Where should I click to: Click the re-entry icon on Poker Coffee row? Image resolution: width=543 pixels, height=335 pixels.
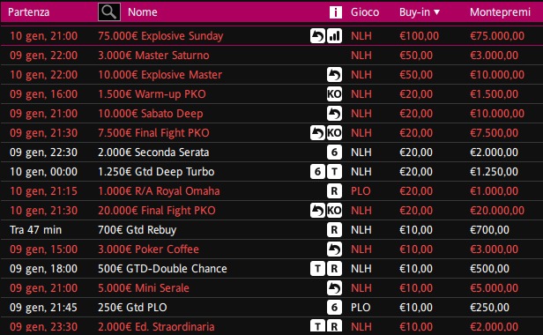click(335, 249)
